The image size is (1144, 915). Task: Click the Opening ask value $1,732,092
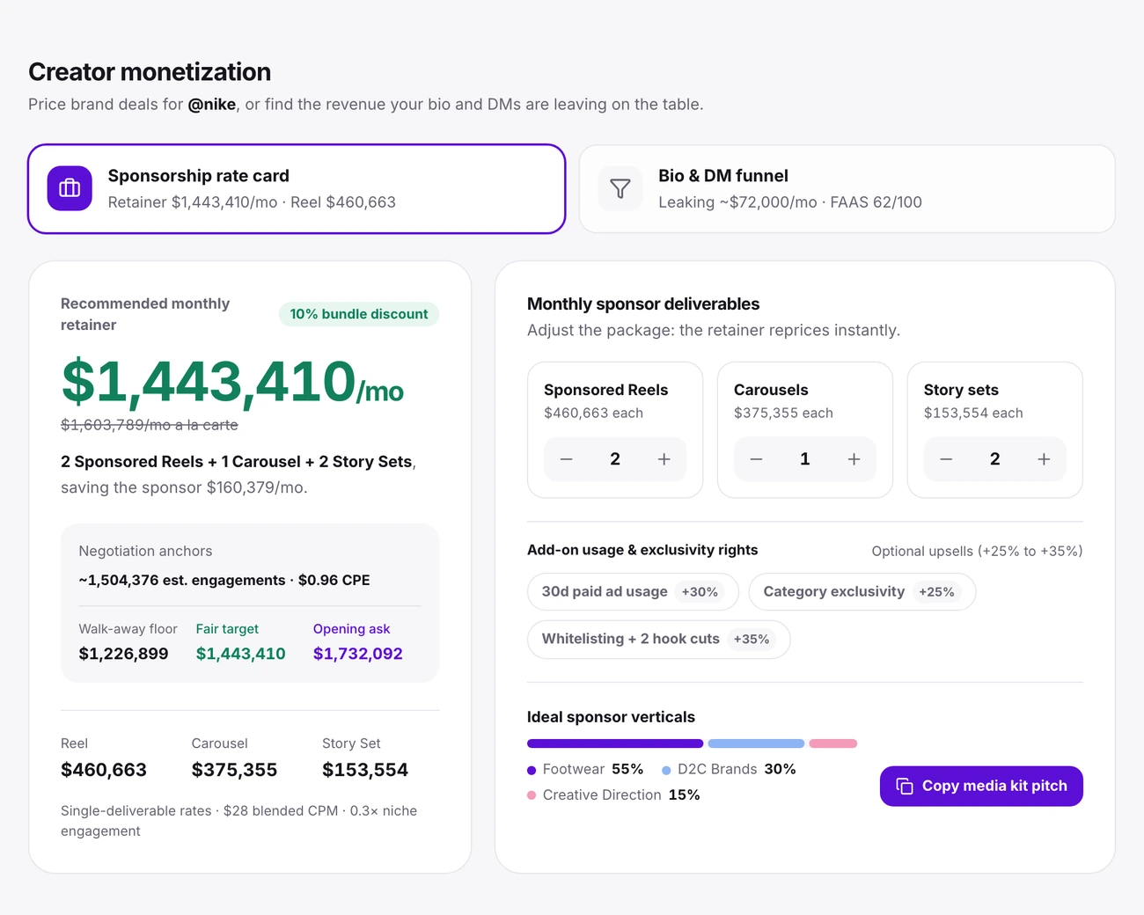358,654
